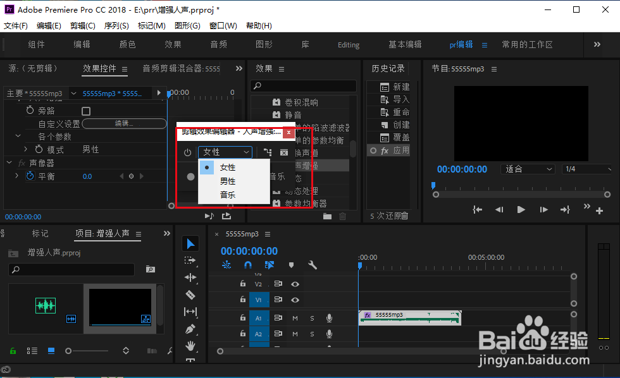The image size is (620, 378).
Task: Open the 文件(F) menu
Action: click(x=16, y=26)
